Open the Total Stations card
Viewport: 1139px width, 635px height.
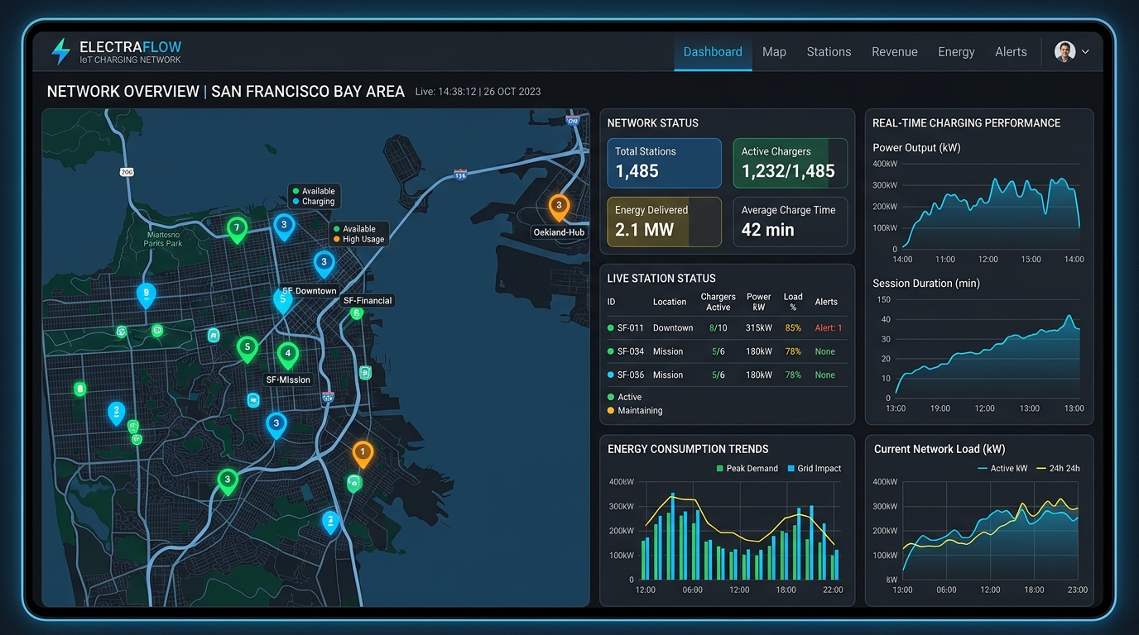click(664, 163)
